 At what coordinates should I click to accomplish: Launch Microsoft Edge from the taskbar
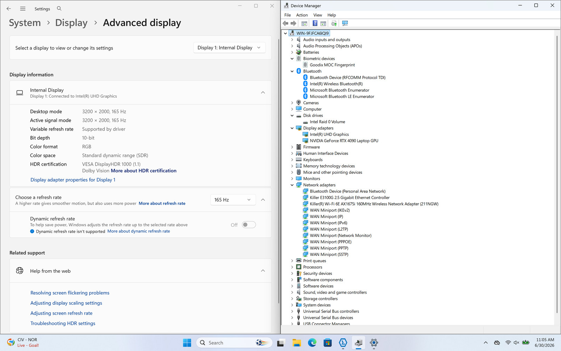coord(312,343)
